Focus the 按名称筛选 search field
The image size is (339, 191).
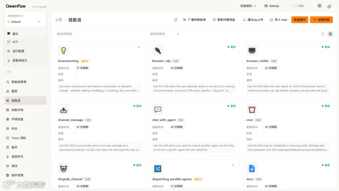click(100, 34)
